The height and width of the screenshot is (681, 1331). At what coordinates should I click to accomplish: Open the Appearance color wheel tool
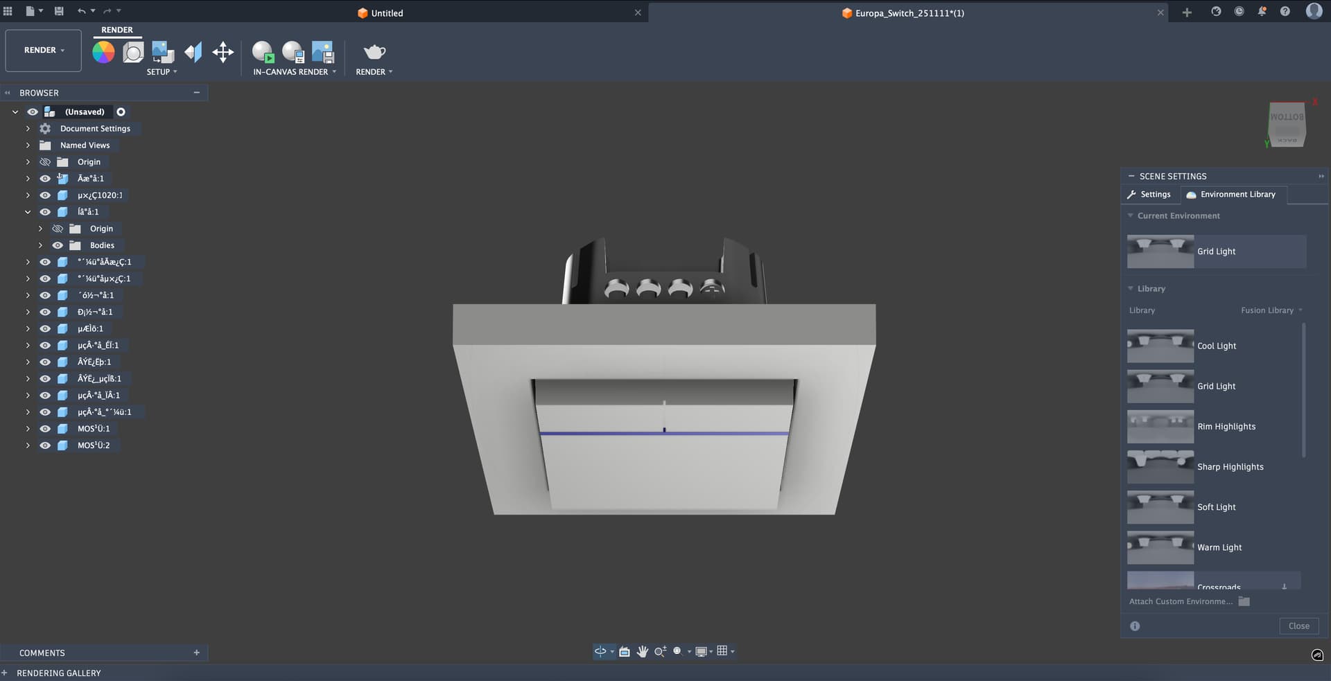click(103, 52)
